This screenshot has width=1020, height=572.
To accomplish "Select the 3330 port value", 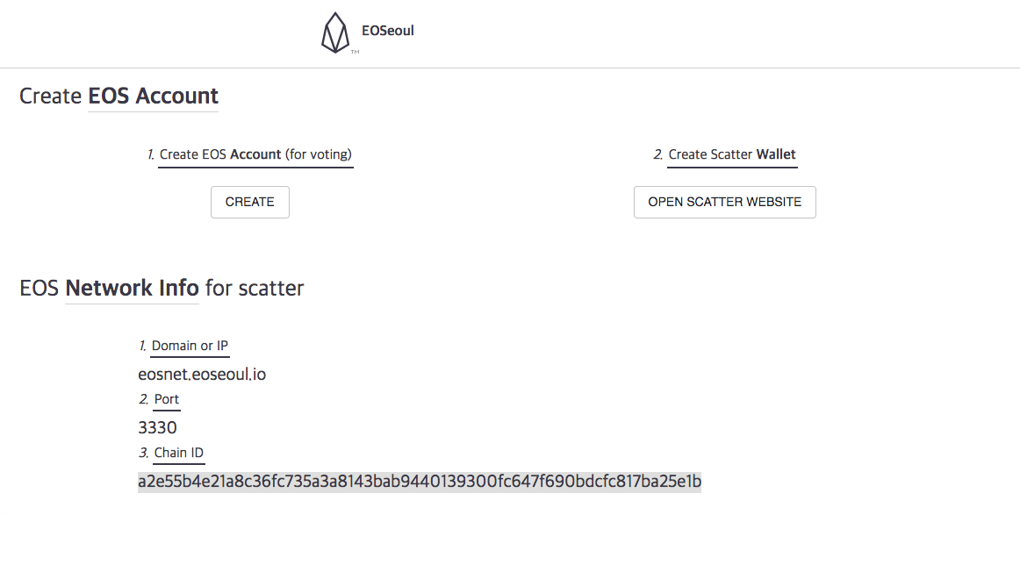I will click(157, 428).
